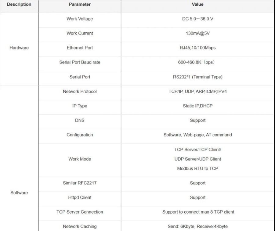Click the Software, Web-page, AT command value
The width and height of the screenshot is (275, 231).
click(198, 135)
